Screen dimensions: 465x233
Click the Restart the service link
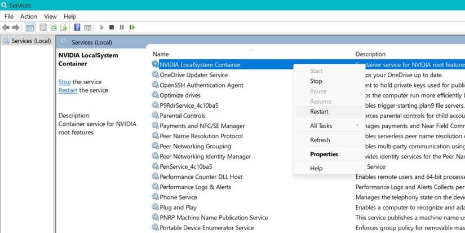68,90
